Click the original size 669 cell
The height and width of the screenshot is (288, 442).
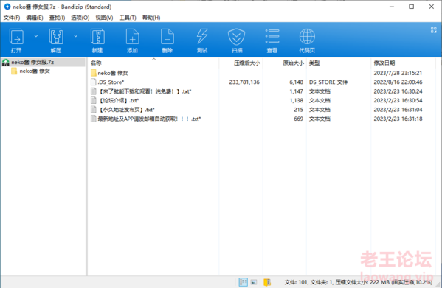point(298,119)
